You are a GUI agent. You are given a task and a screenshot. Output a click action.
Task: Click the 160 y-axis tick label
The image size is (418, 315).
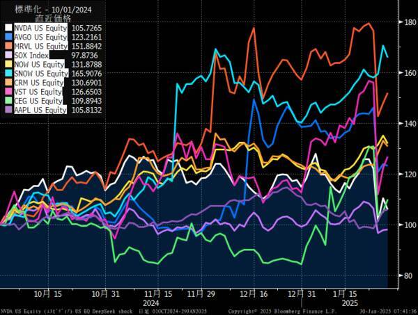tap(410, 72)
